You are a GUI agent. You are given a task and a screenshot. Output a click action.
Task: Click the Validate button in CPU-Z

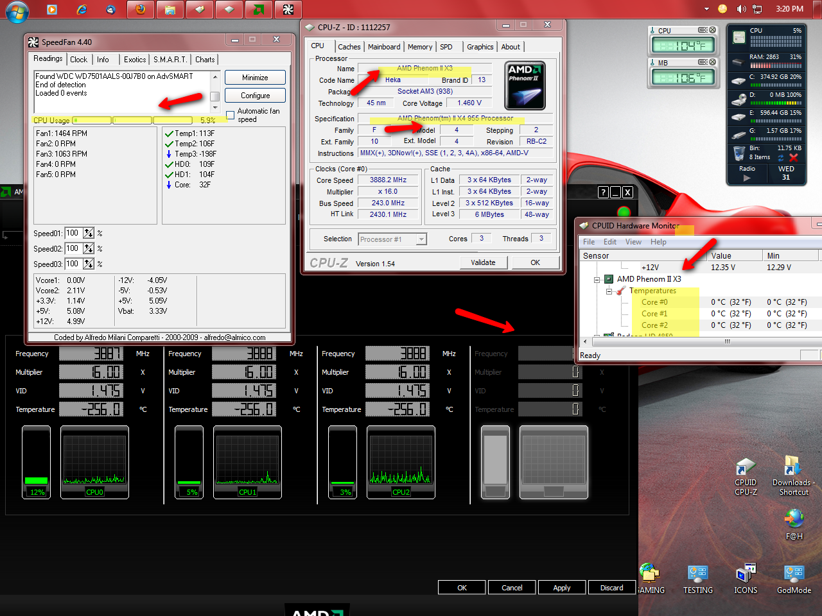pyautogui.click(x=484, y=262)
